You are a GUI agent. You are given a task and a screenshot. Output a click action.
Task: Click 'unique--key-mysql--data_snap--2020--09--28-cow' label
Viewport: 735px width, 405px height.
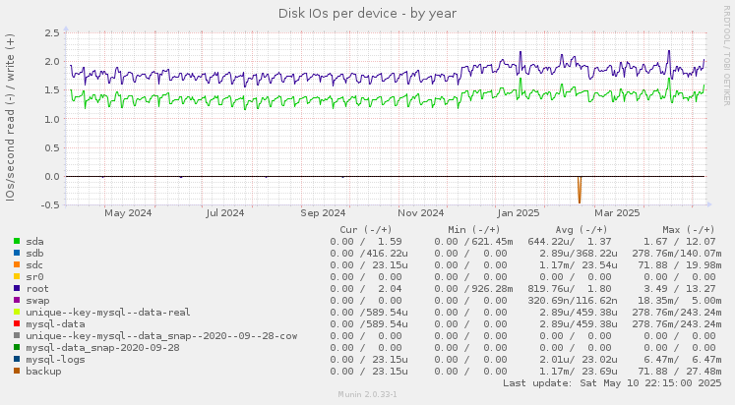click(161, 336)
